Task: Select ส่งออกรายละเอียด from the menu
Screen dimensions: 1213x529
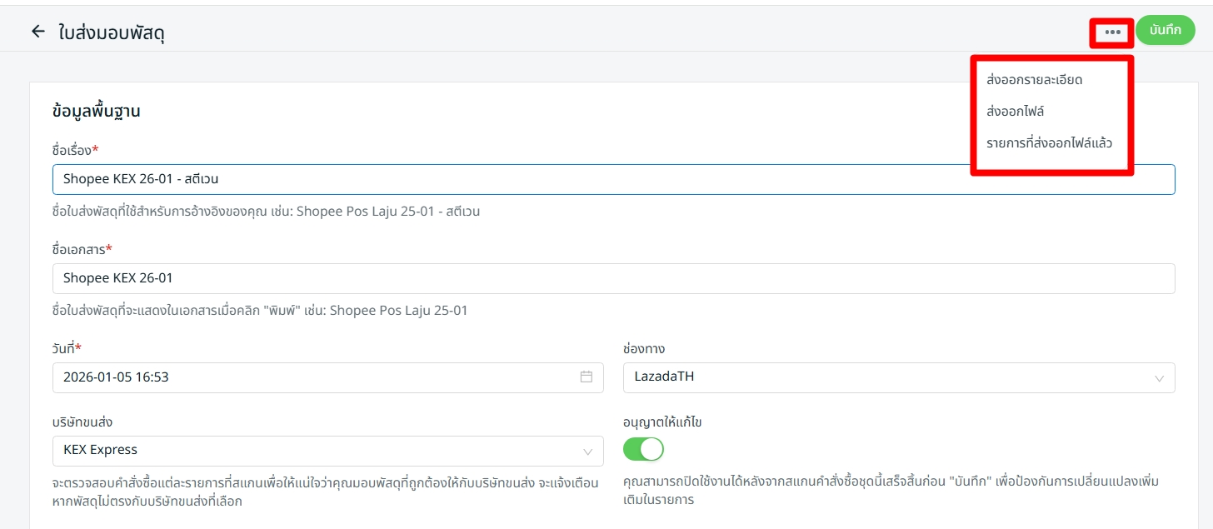Action: (x=1033, y=80)
